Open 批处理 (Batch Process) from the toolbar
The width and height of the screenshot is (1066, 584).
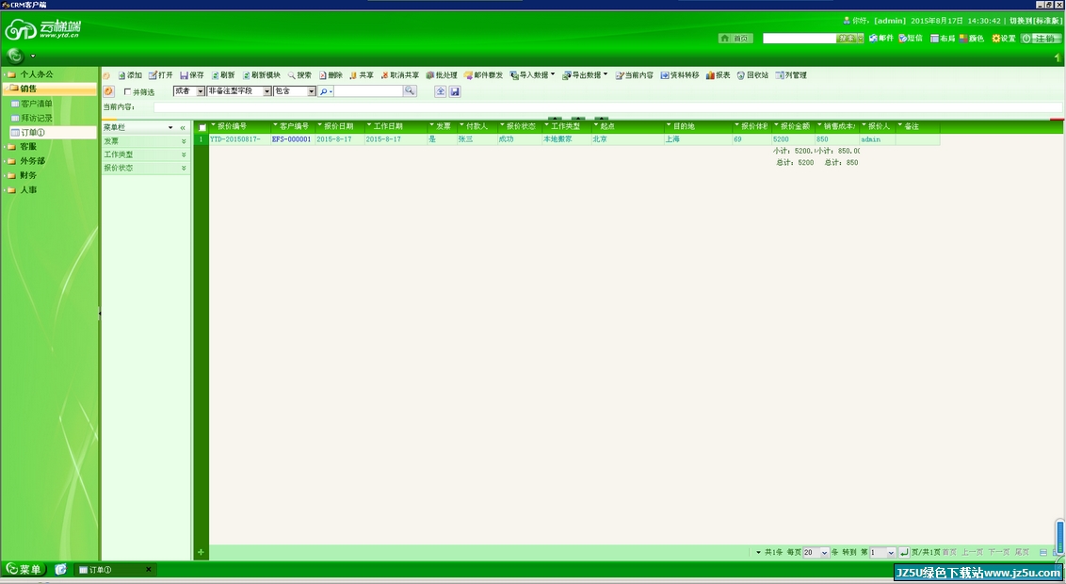(442, 75)
